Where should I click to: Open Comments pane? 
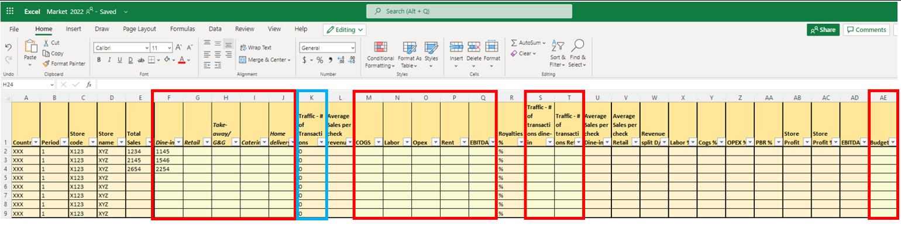click(866, 30)
